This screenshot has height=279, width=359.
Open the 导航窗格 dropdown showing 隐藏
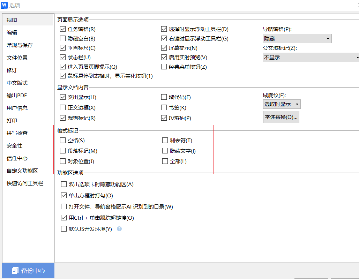[297, 38]
